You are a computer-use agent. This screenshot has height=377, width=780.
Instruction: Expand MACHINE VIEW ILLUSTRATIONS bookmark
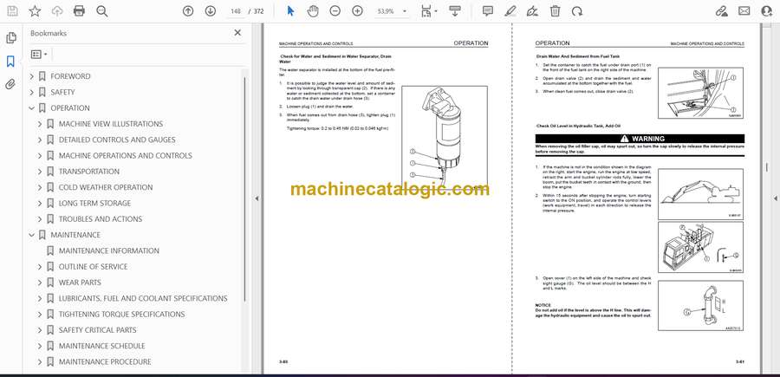40,124
